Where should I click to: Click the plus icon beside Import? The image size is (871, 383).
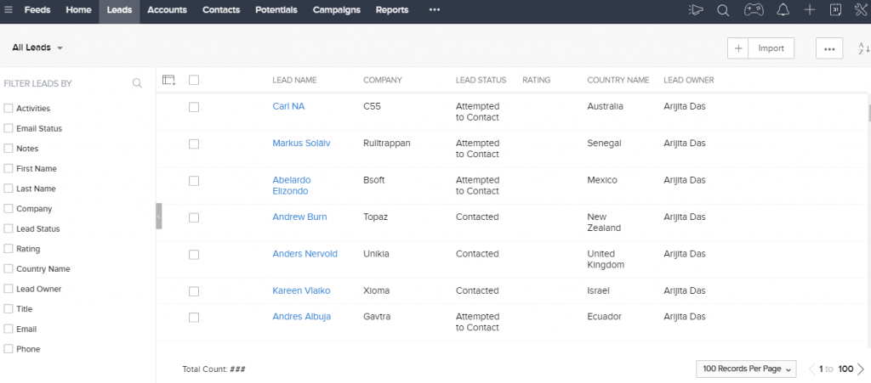tap(738, 48)
